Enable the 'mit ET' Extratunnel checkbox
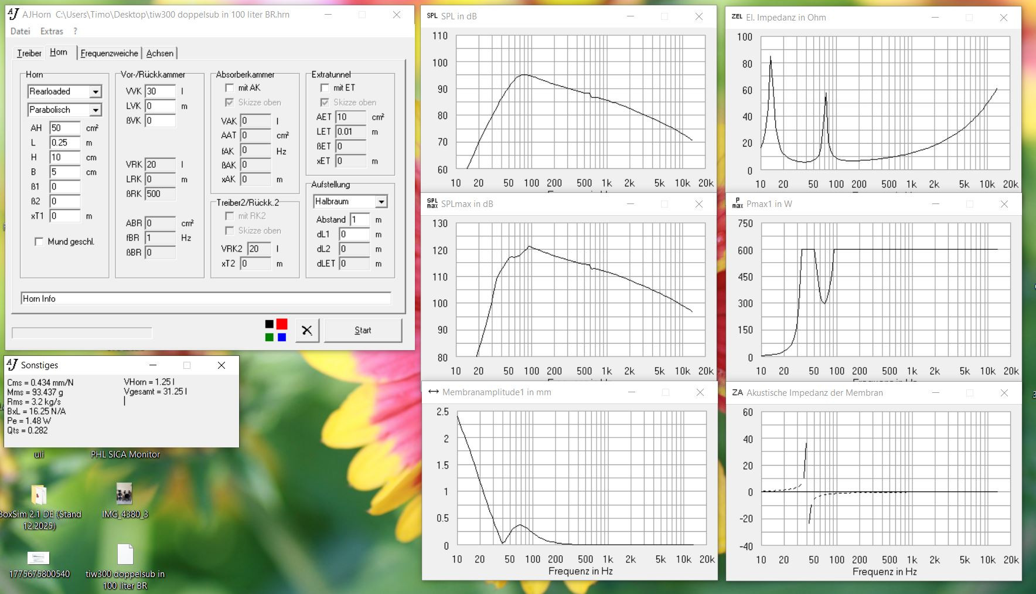The height and width of the screenshot is (594, 1036). 325,88
